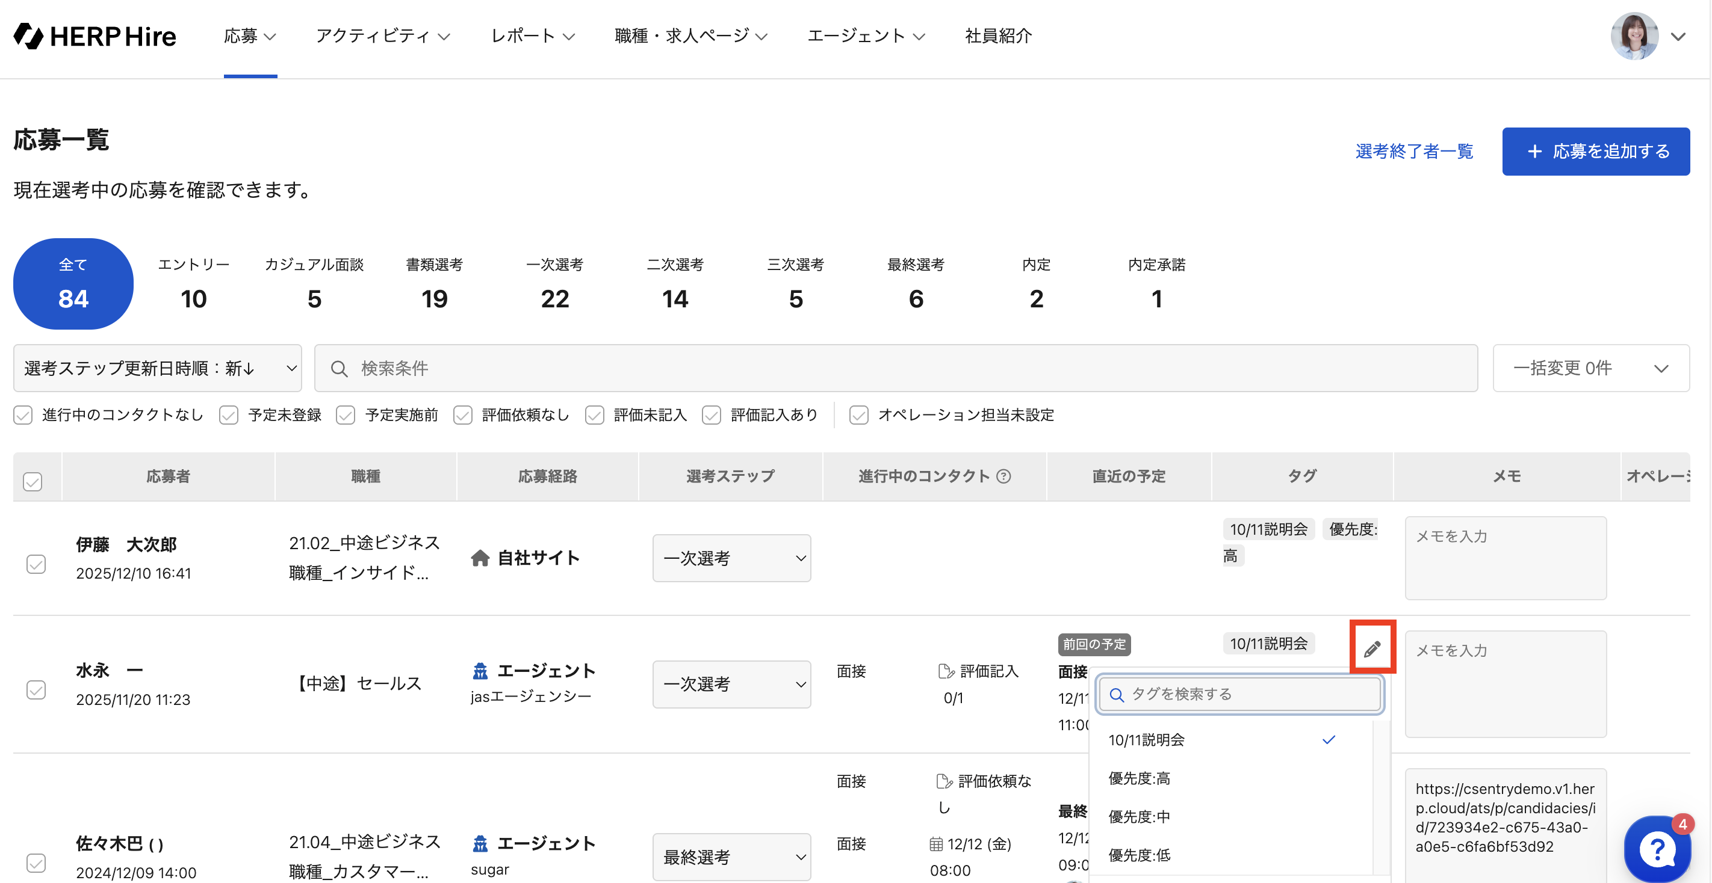This screenshot has width=1712, height=883.
Task: Open 水永 一's 一次選考 step dropdown
Action: [731, 684]
